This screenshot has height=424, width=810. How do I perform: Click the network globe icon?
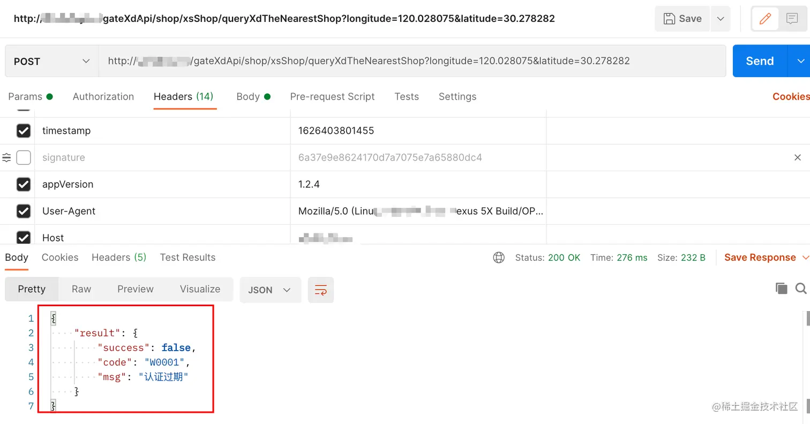tap(499, 258)
